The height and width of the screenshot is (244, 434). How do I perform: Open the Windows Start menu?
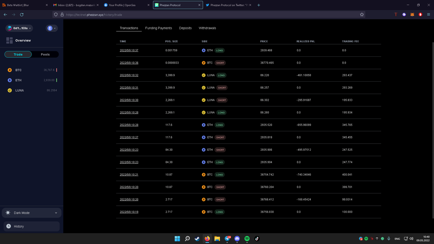[x=177, y=239]
